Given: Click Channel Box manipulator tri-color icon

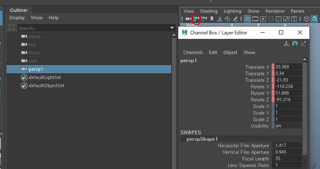Looking at the screenshot, I should [x=286, y=44].
